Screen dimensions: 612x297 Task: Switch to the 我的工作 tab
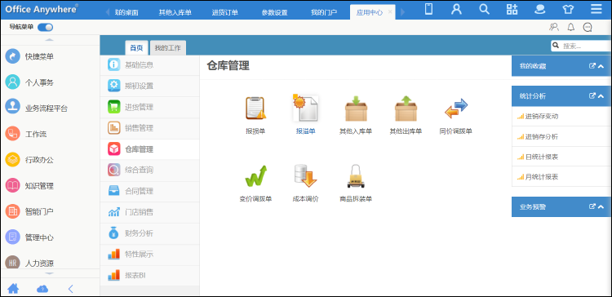click(x=168, y=48)
